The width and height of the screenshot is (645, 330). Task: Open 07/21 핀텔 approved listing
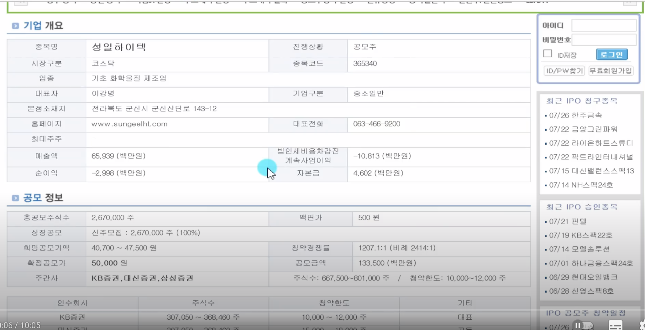coord(568,221)
